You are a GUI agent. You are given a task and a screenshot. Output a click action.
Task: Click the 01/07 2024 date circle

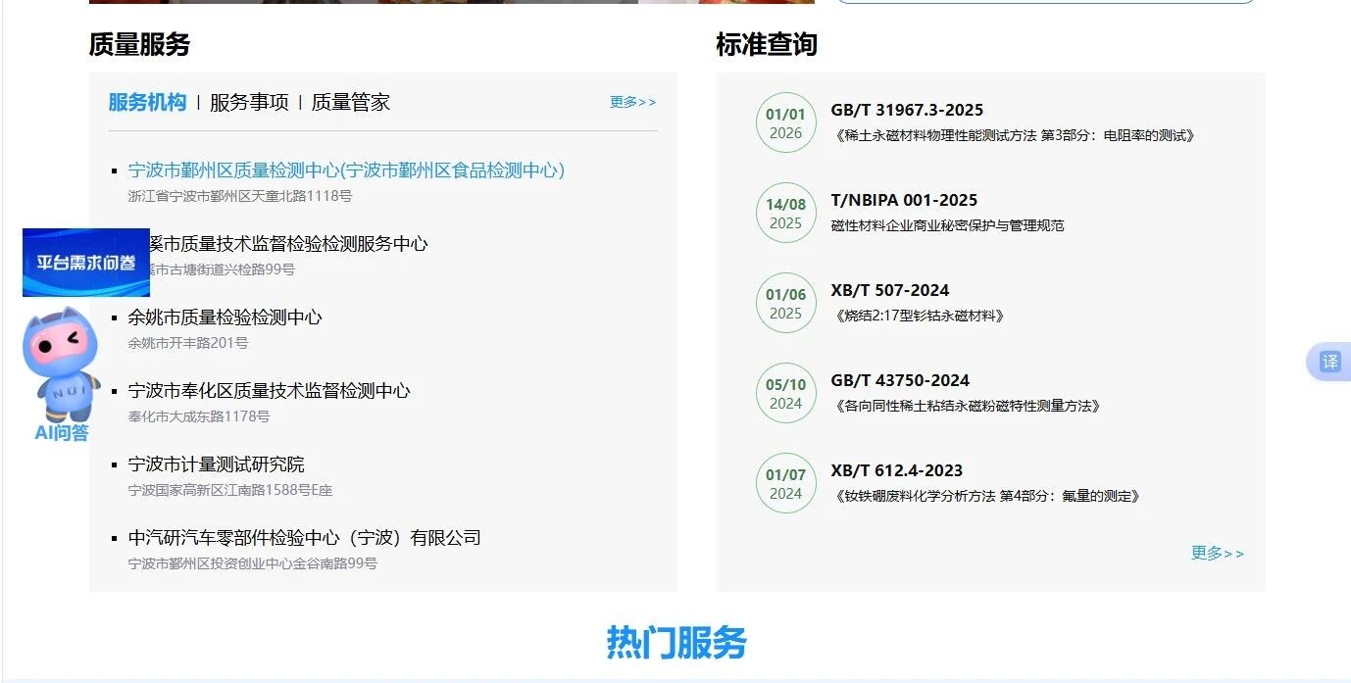[x=785, y=484]
